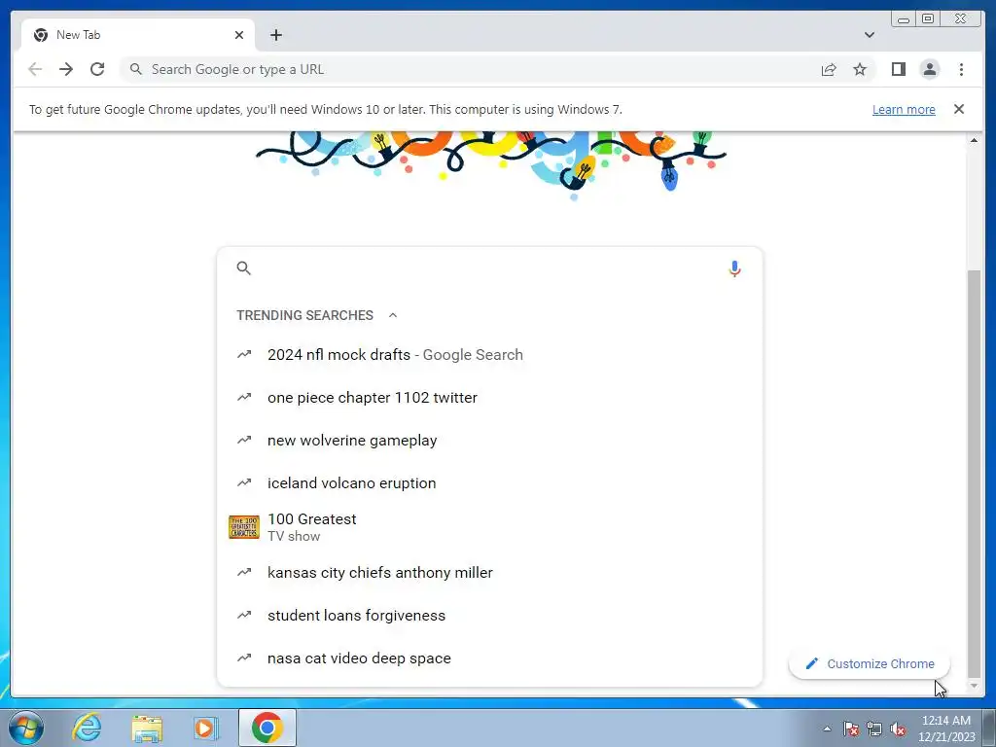
Task: Open the tab search dropdown arrow
Action: tap(870, 35)
